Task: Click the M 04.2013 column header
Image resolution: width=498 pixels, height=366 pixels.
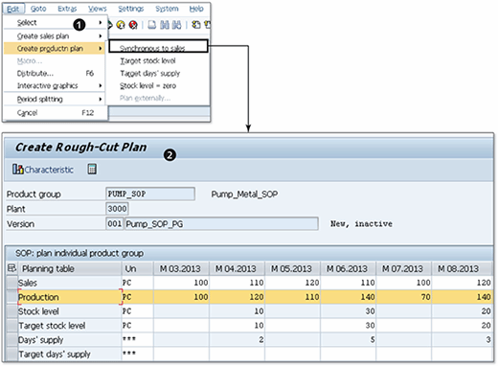Action: (x=237, y=268)
